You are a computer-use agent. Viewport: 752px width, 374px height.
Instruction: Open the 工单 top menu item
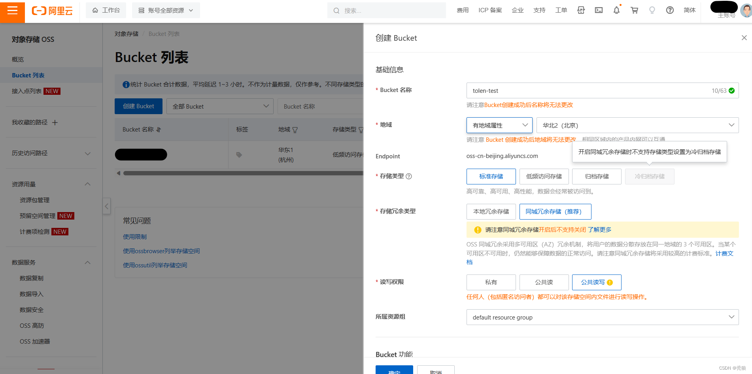click(561, 10)
